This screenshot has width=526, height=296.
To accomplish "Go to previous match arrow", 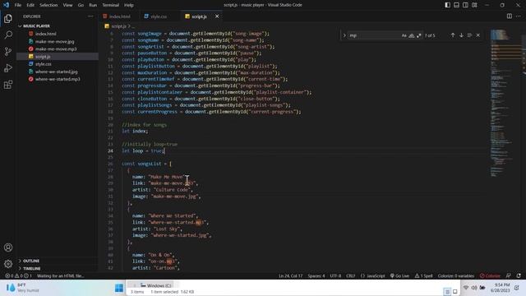I will (x=453, y=35).
